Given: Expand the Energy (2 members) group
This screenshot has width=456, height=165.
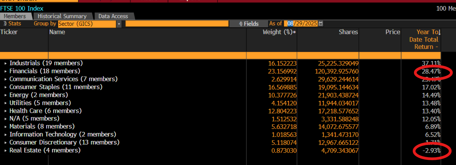Looking at the screenshot, I should click(5, 95).
